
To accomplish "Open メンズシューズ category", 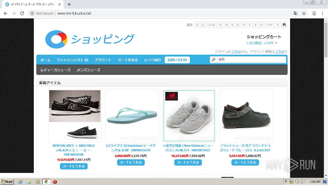I will (x=88, y=70).
